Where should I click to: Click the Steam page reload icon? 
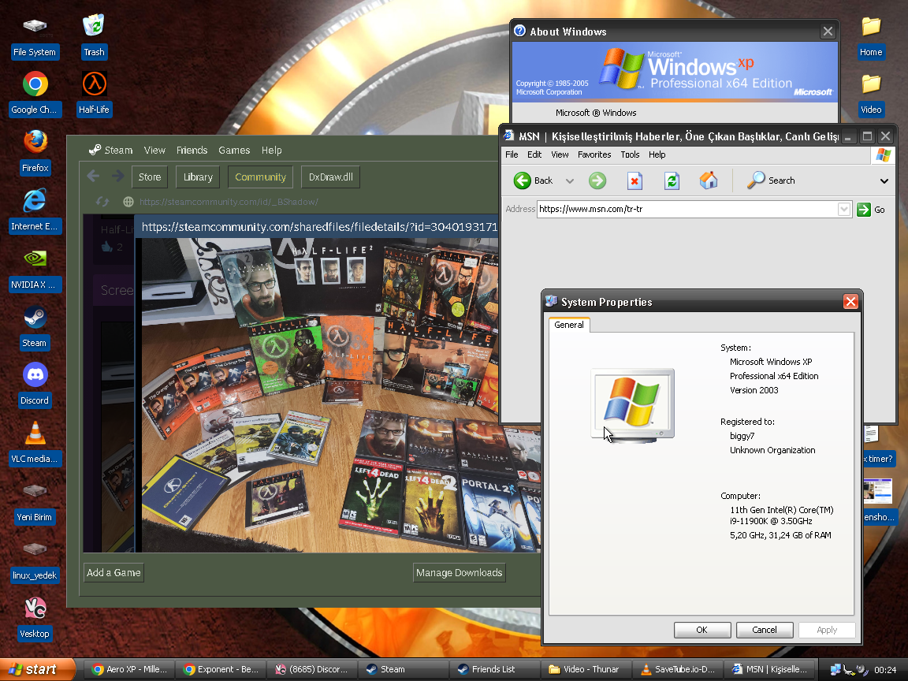click(102, 202)
